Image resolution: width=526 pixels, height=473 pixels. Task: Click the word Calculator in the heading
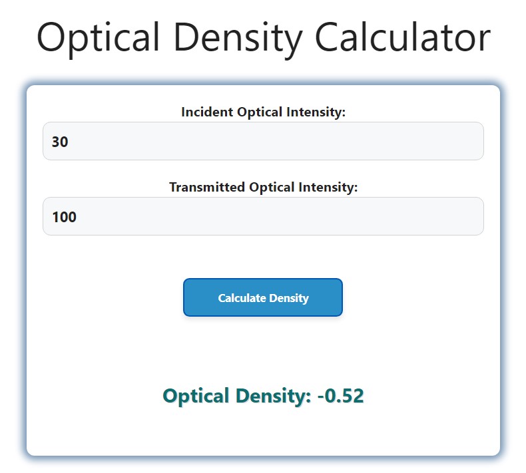403,37
